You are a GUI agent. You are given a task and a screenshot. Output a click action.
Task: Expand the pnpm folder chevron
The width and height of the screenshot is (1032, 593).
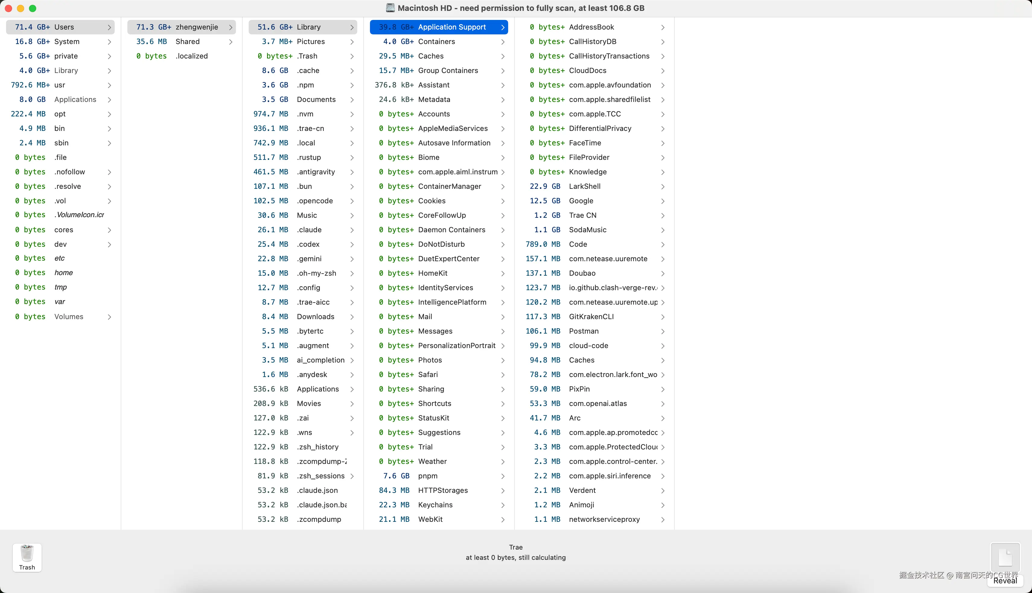click(503, 476)
